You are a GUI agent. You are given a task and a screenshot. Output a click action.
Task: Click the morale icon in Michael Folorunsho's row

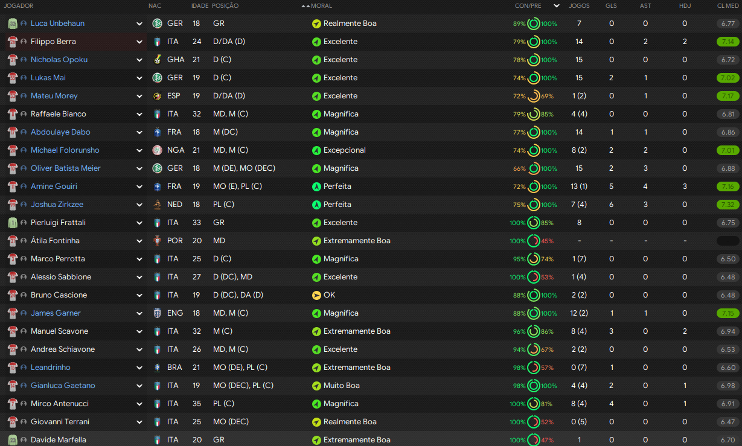(316, 150)
